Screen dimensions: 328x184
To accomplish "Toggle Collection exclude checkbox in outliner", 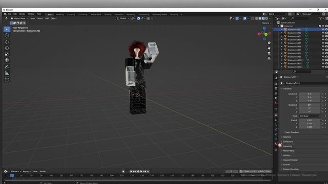I will point(320,26).
